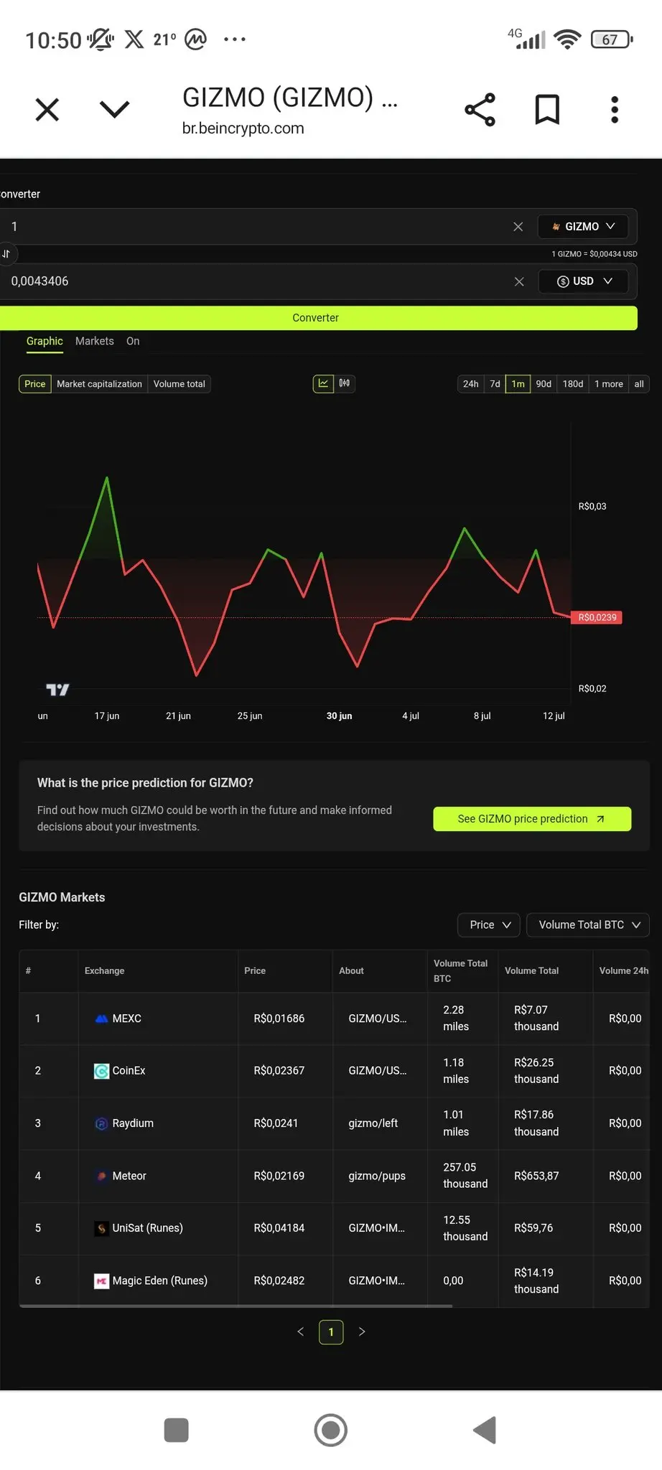Click the R$0,0239 current price label
The width and height of the screenshot is (662, 1470).
(x=597, y=617)
